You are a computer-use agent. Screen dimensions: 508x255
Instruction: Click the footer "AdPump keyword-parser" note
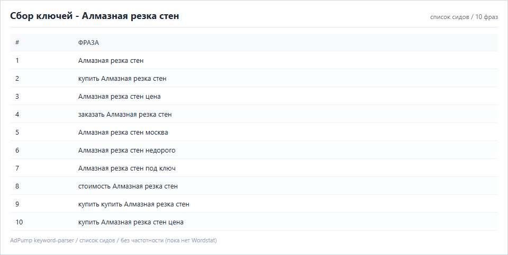[x=113, y=240]
